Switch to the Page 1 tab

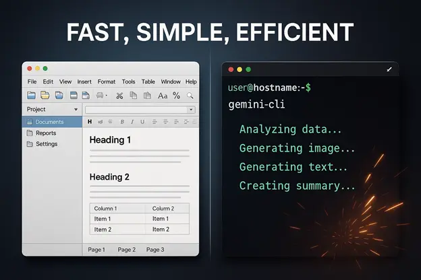tap(96, 250)
